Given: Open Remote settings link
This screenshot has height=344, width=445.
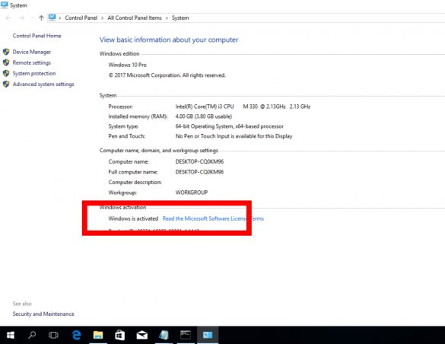Looking at the screenshot, I should (x=32, y=62).
